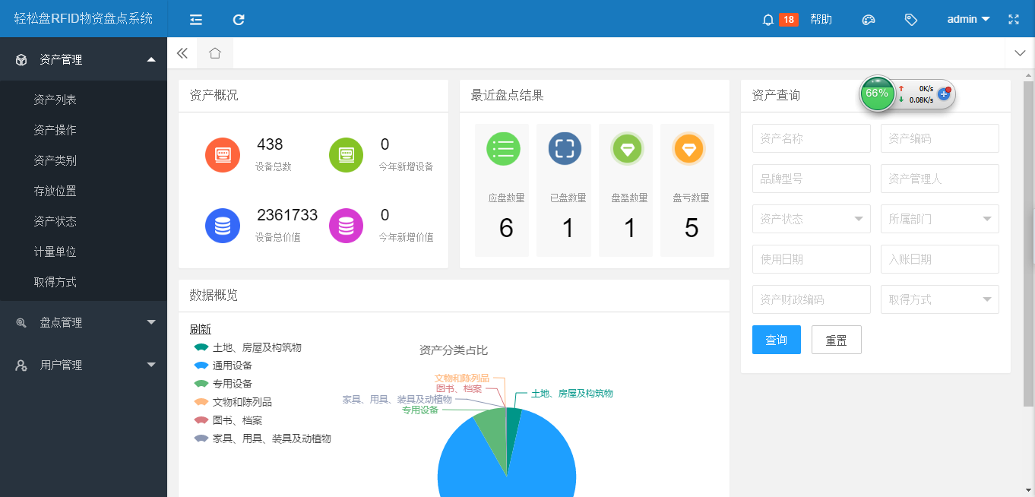The height and width of the screenshot is (497, 1035).
Task: Open notifications bell with 18 badge
Action: [768, 20]
